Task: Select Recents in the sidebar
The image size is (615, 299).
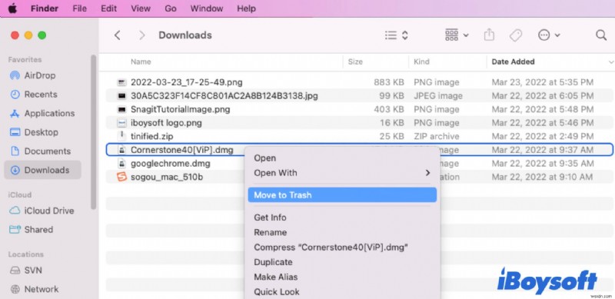Action: 42,95
